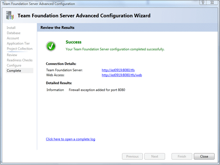Click the Previous button
Viewport: 220px width, 165px height.
coord(132,156)
